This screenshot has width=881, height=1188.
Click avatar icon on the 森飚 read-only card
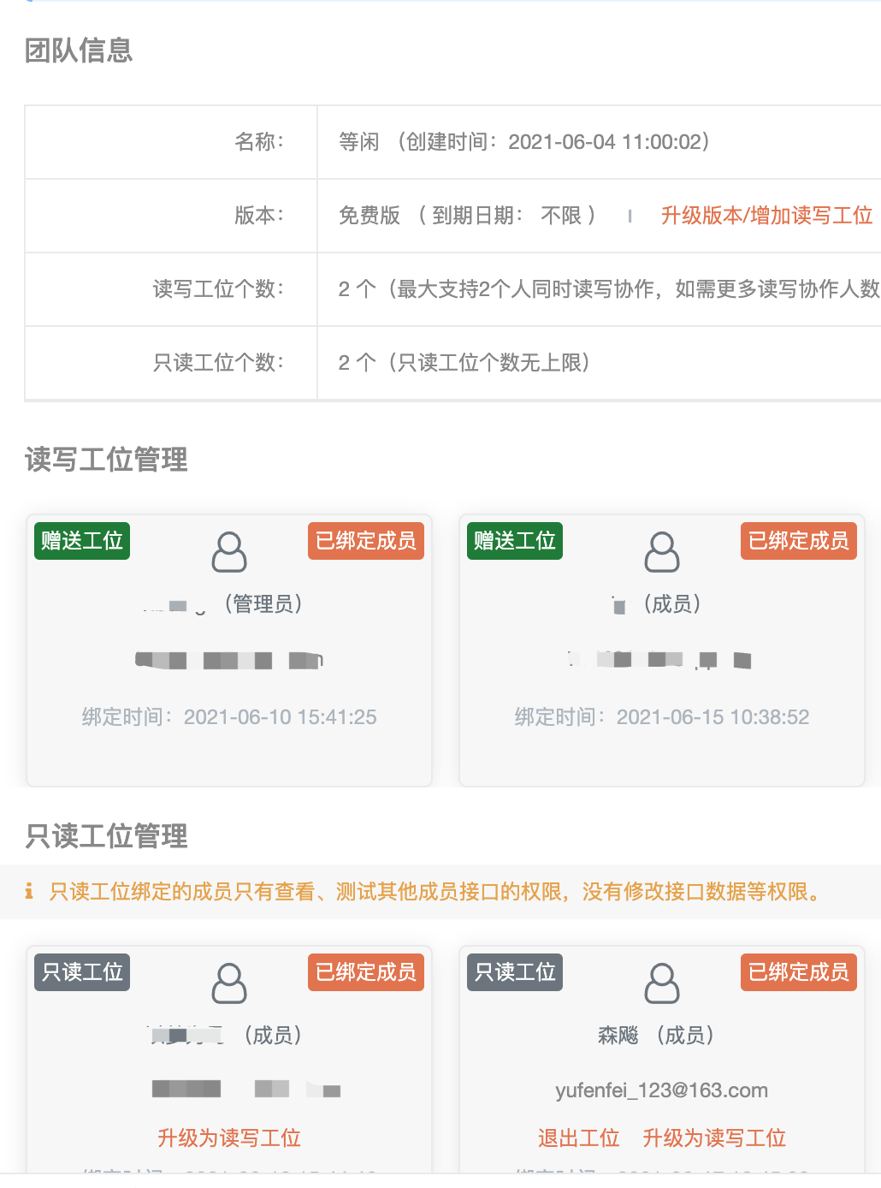point(662,983)
